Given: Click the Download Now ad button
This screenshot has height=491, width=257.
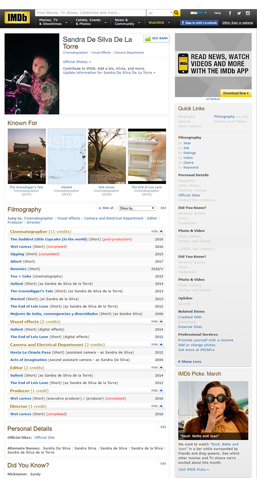Looking at the screenshot, I should coord(236,93).
